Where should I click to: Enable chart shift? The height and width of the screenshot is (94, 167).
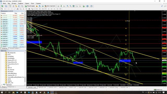[80, 6]
